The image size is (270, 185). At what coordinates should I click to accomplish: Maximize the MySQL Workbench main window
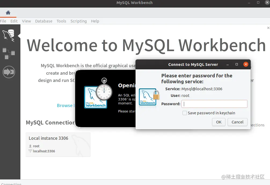258,2
